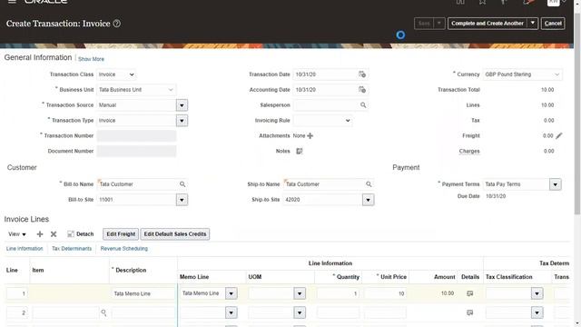The height and width of the screenshot is (327, 581).
Task: Open the Ship-to Site dropdown arrow
Action: (x=368, y=200)
